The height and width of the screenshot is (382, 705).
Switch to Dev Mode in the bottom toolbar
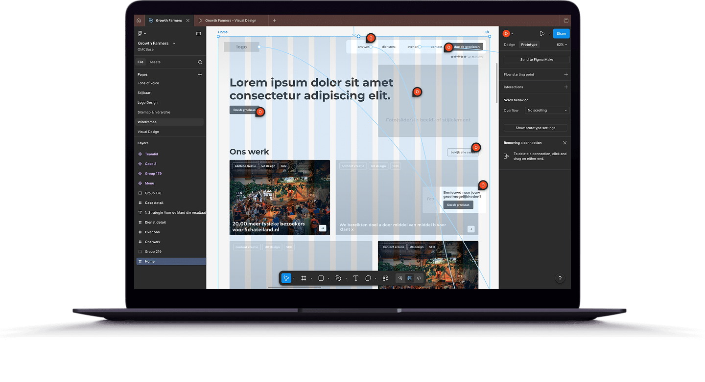[x=419, y=278]
